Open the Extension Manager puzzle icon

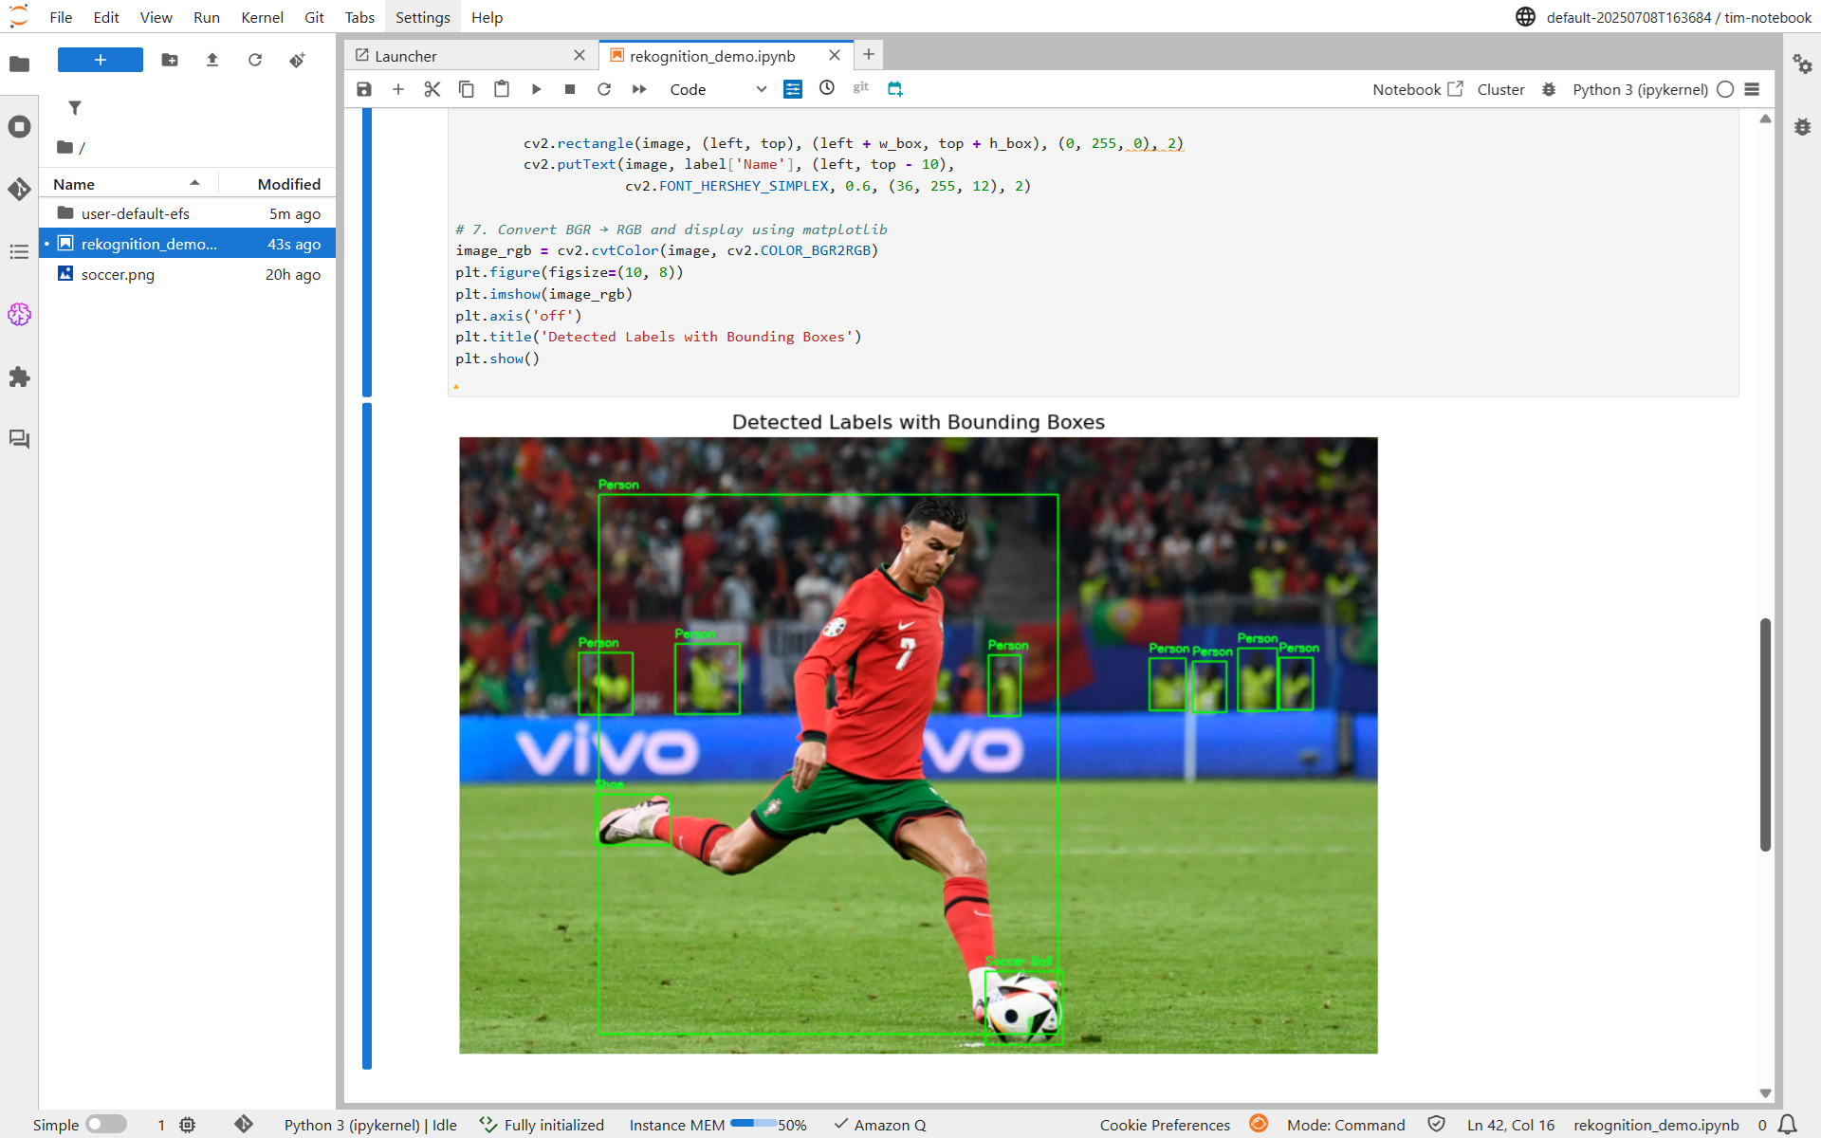pyautogui.click(x=19, y=377)
